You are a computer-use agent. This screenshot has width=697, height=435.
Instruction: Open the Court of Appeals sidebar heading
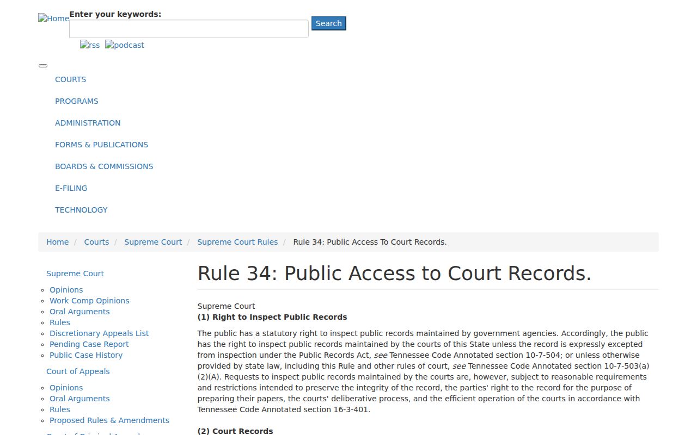pos(78,371)
